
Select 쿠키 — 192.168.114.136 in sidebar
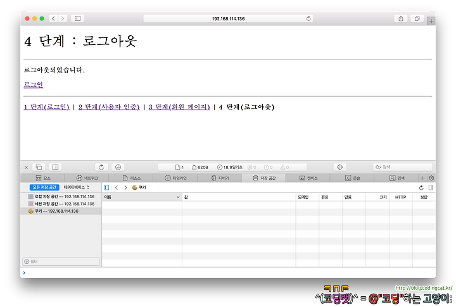click(61, 211)
